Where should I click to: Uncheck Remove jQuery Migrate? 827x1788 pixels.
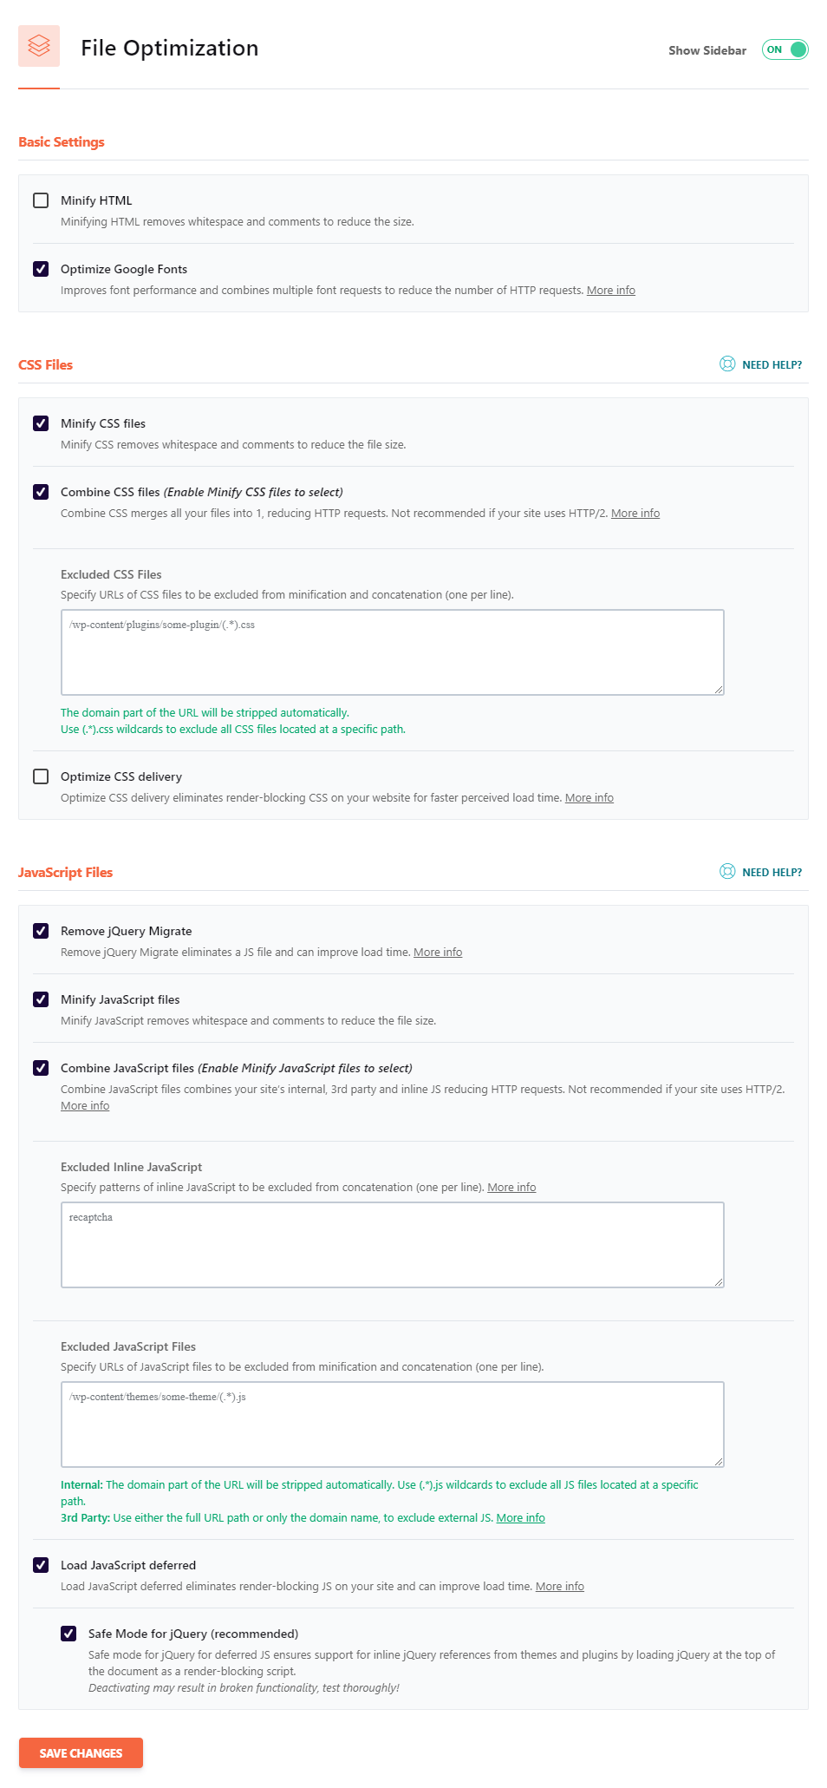pos(40,931)
